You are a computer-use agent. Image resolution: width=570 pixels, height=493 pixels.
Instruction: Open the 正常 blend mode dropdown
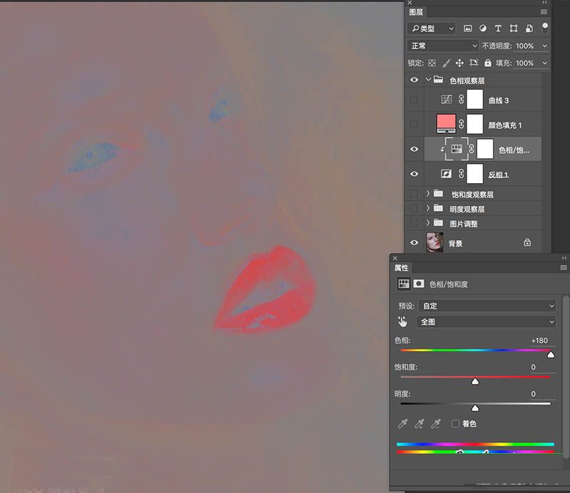(442, 46)
